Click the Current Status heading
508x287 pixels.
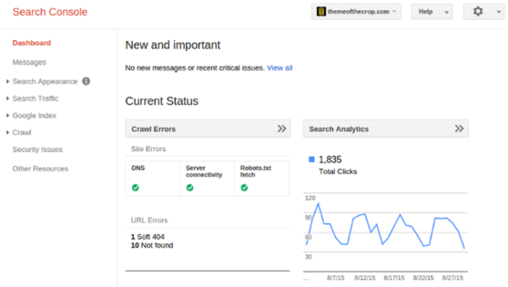pos(162,101)
